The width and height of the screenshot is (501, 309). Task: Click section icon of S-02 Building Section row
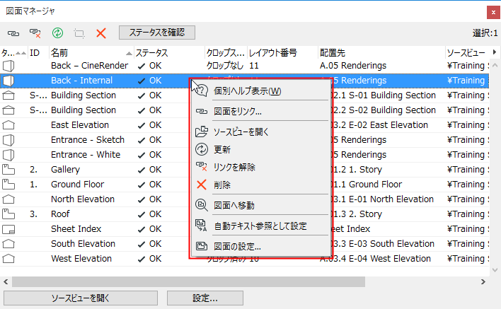click(8, 110)
